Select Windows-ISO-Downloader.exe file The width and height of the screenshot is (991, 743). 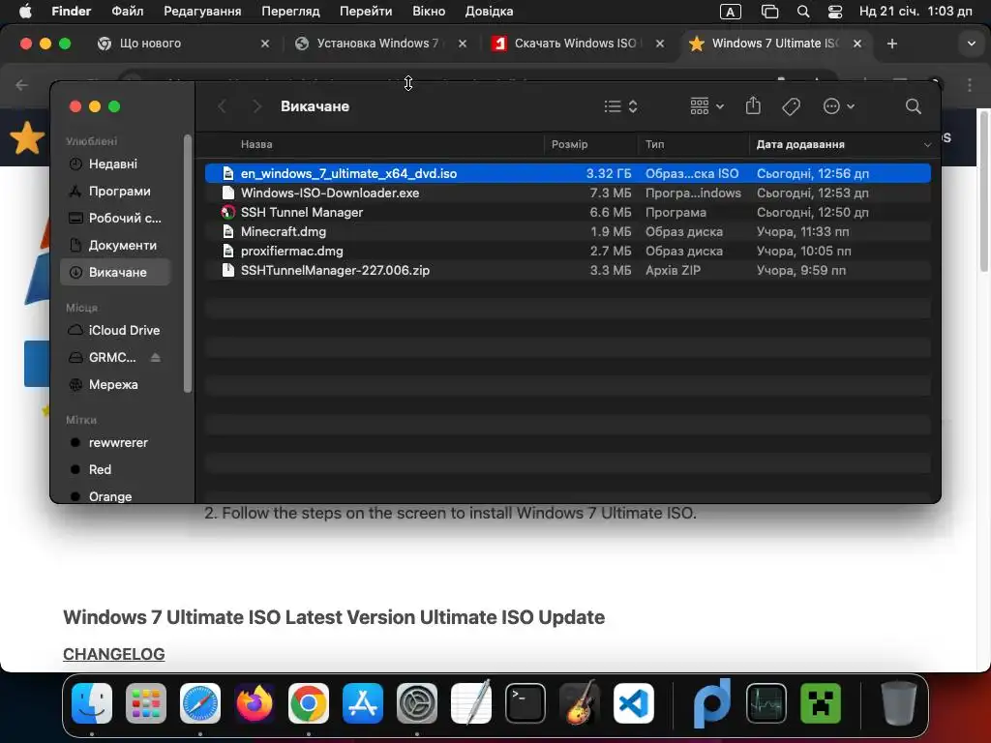[567, 193]
